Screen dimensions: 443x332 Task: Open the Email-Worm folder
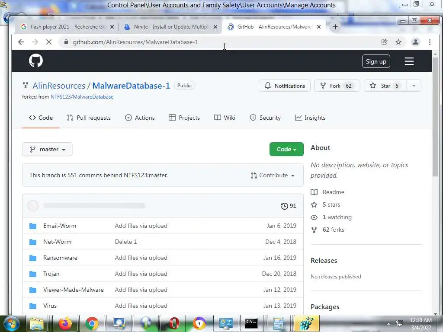click(x=60, y=226)
